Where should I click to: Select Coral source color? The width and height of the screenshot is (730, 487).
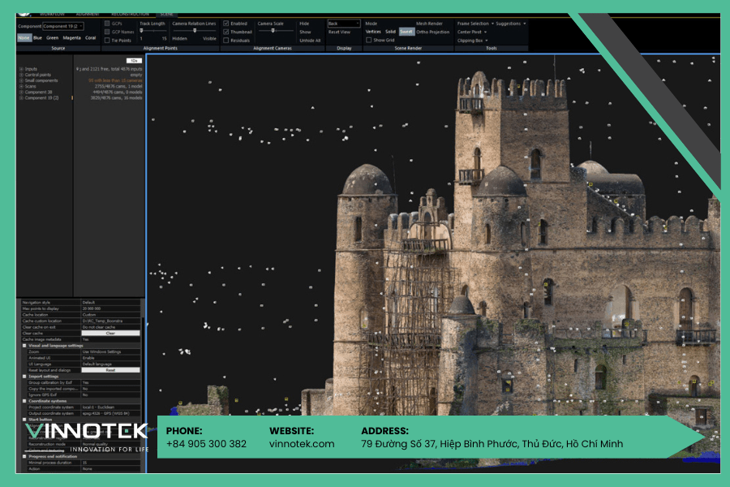point(90,38)
